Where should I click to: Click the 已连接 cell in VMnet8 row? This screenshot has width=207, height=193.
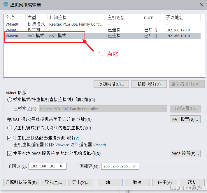[114, 36]
